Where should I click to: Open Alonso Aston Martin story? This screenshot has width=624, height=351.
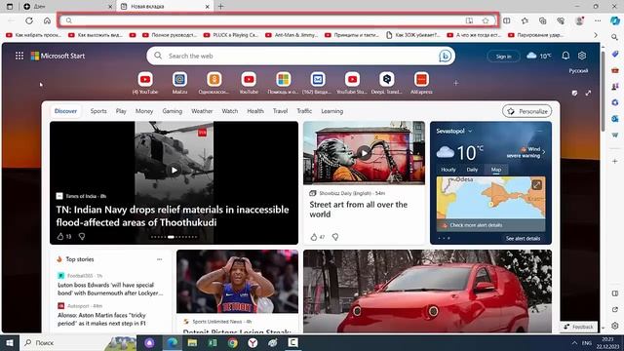point(101,319)
